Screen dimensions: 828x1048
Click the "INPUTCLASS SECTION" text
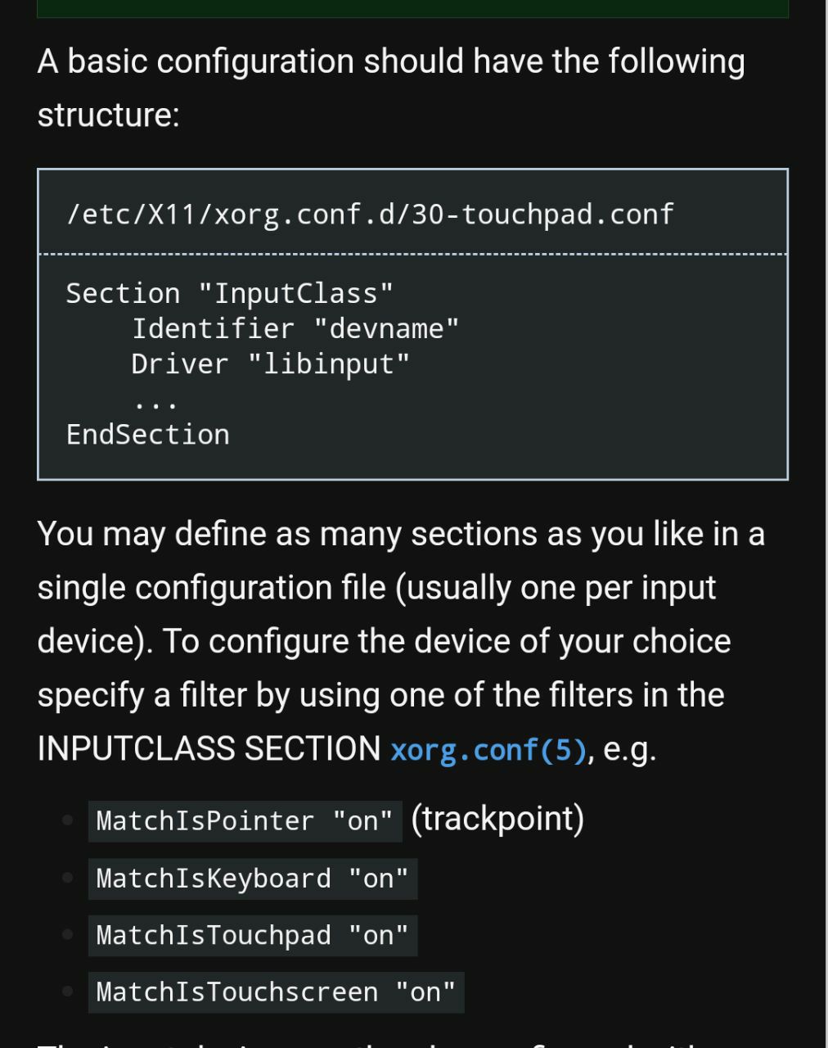coord(209,748)
